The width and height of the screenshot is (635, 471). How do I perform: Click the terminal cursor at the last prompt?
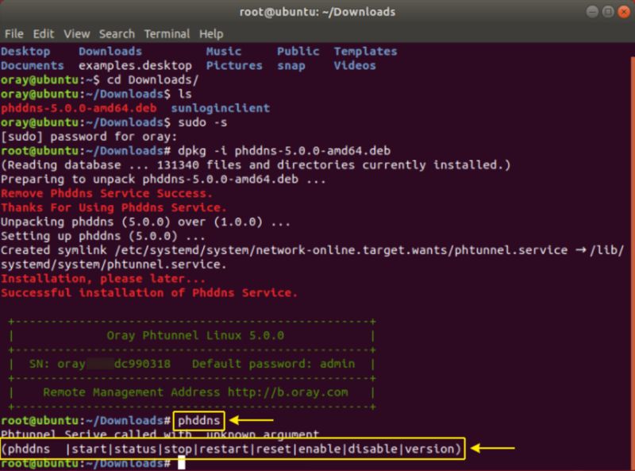[x=182, y=463]
